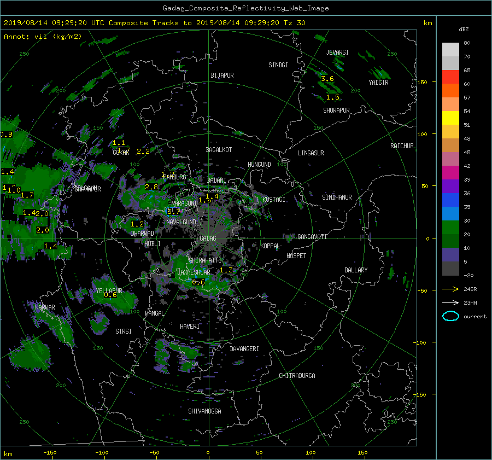Click the BALLARY city label
Image resolution: width=492 pixels, height=460 pixels.
(356, 270)
